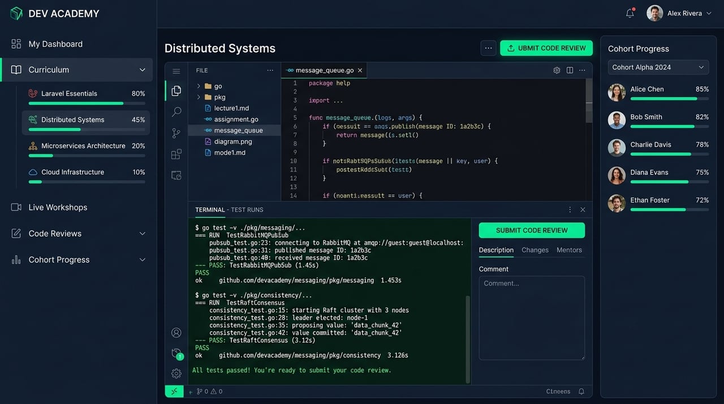
Task: Open Alice Chen's avatar
Action: pyautogui.click(x=617, y=92)
